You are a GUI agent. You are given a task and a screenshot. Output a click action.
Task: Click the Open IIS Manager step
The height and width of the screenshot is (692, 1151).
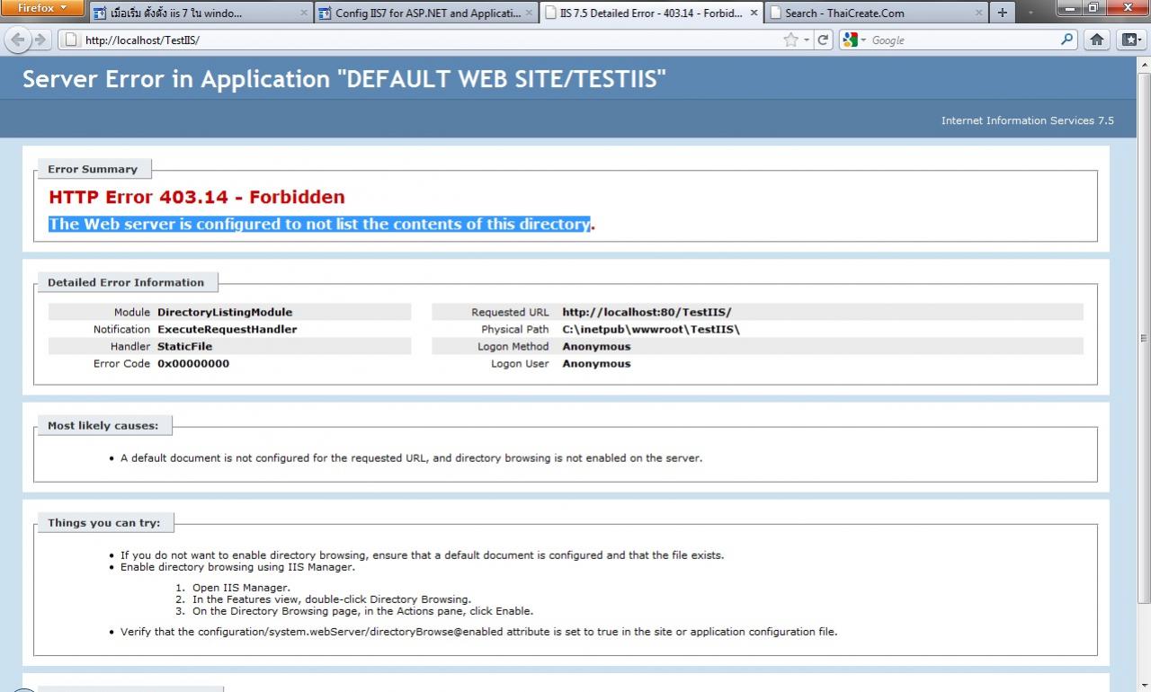(241, 588)
